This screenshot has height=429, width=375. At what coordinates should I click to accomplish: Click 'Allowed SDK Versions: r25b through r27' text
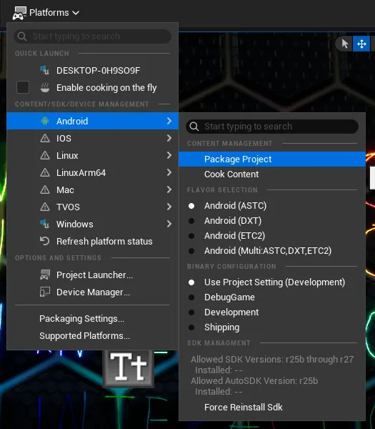(272, 359)
